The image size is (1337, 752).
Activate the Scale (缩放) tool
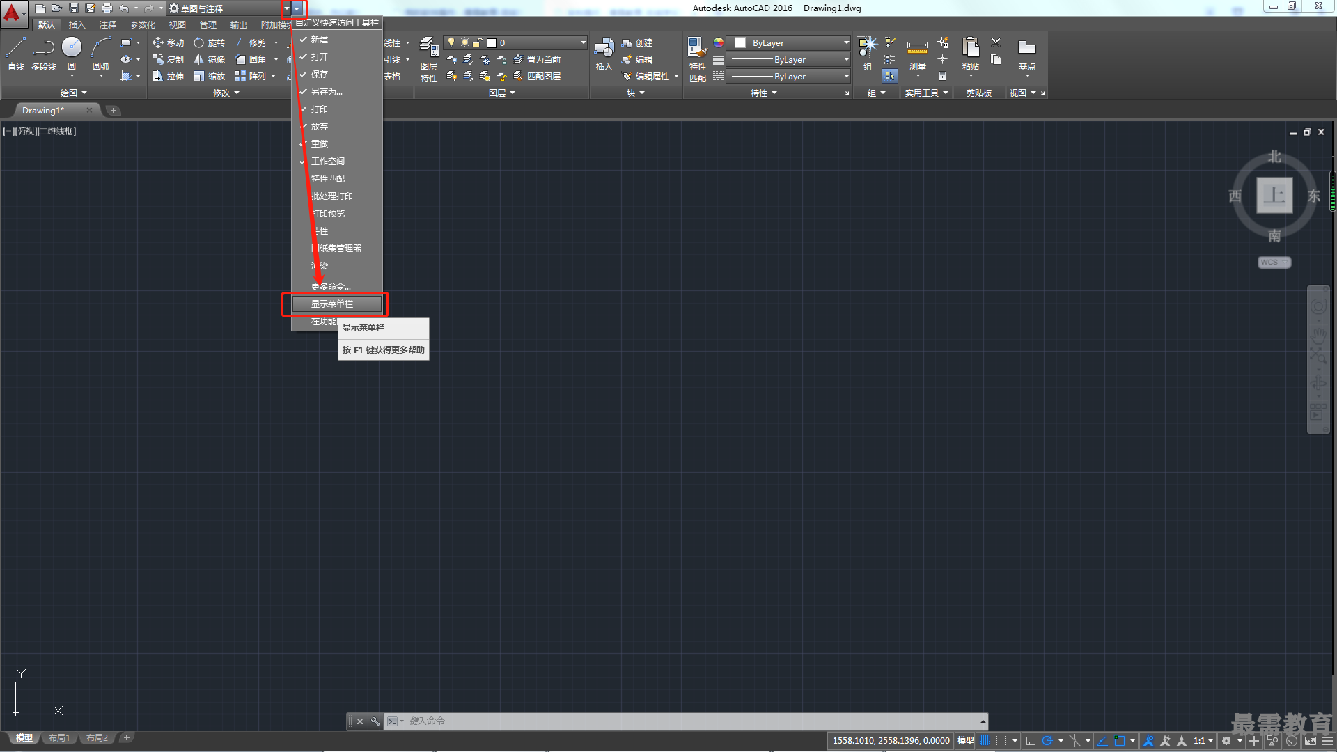tap(210, 77)
